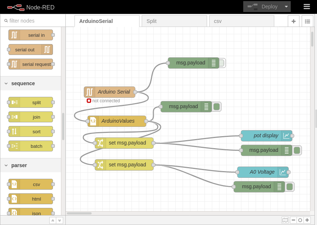Open the list of flows icon
This screenshot has height=225, width=317.
[x=307, y=21]
